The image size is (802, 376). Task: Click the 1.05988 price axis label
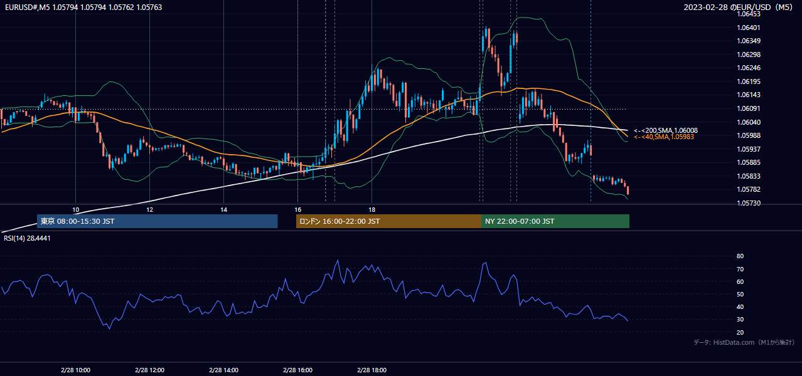(x=749, y=135)
